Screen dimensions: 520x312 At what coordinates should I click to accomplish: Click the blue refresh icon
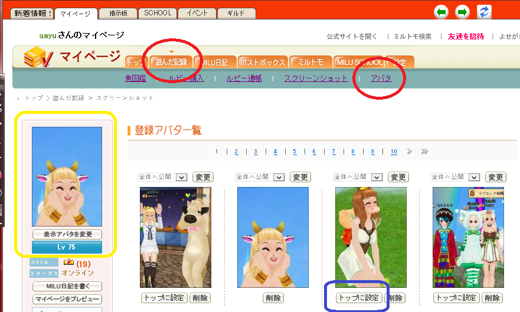pyautogui.click(x=485, y=12)
